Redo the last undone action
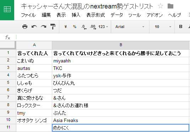The image size is (190, 132). pos(43,27)
